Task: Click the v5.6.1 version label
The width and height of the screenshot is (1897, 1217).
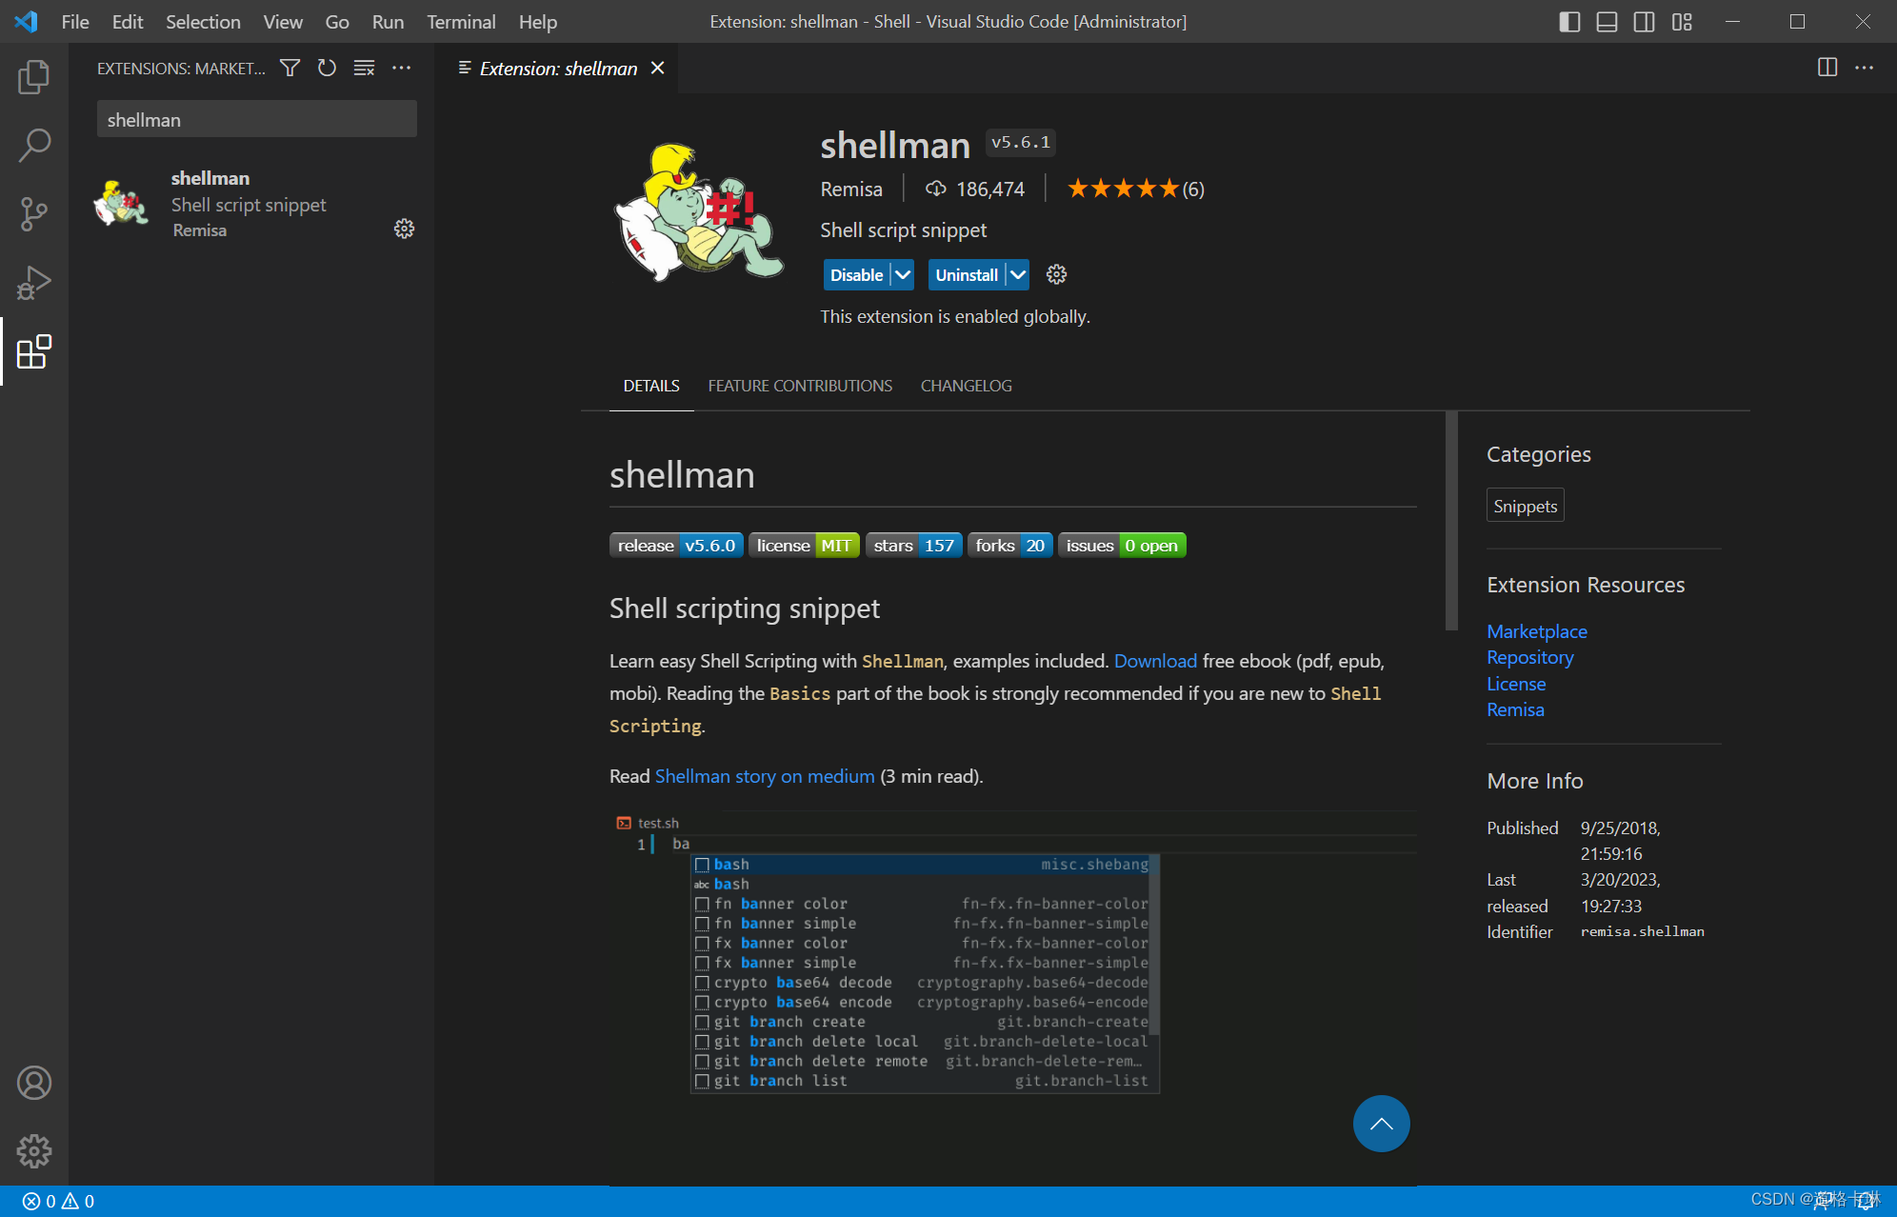Action: click(x=1020, y=142)
